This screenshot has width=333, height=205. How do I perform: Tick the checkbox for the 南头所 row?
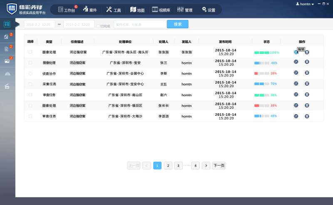[x=30, y=52]
